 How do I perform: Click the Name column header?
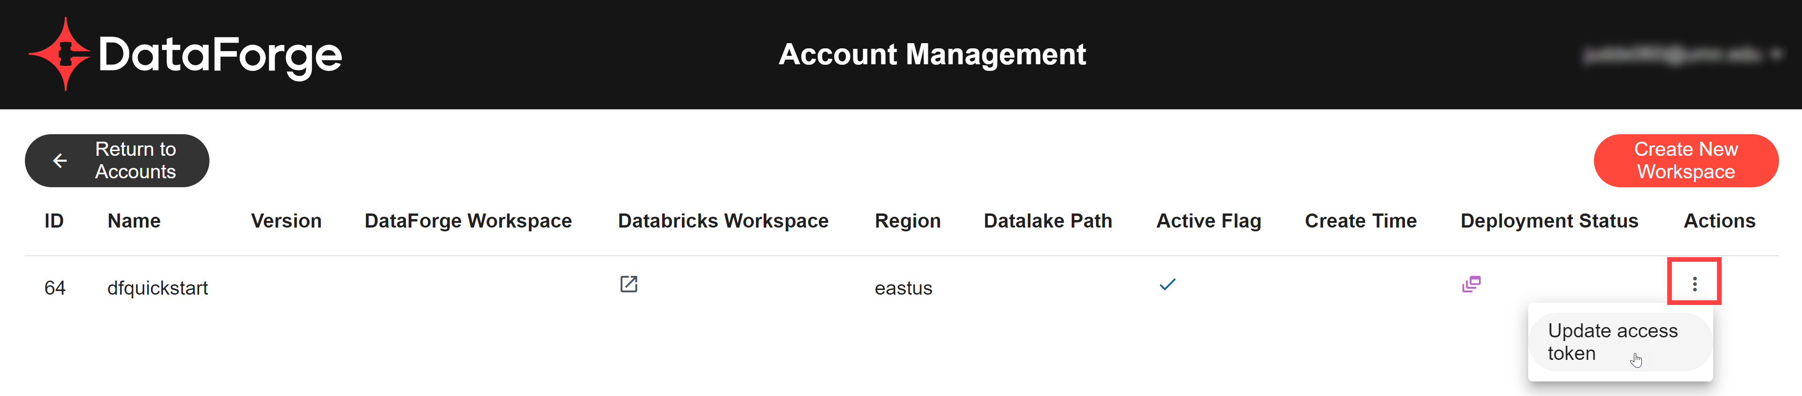(x=133, y=221)
